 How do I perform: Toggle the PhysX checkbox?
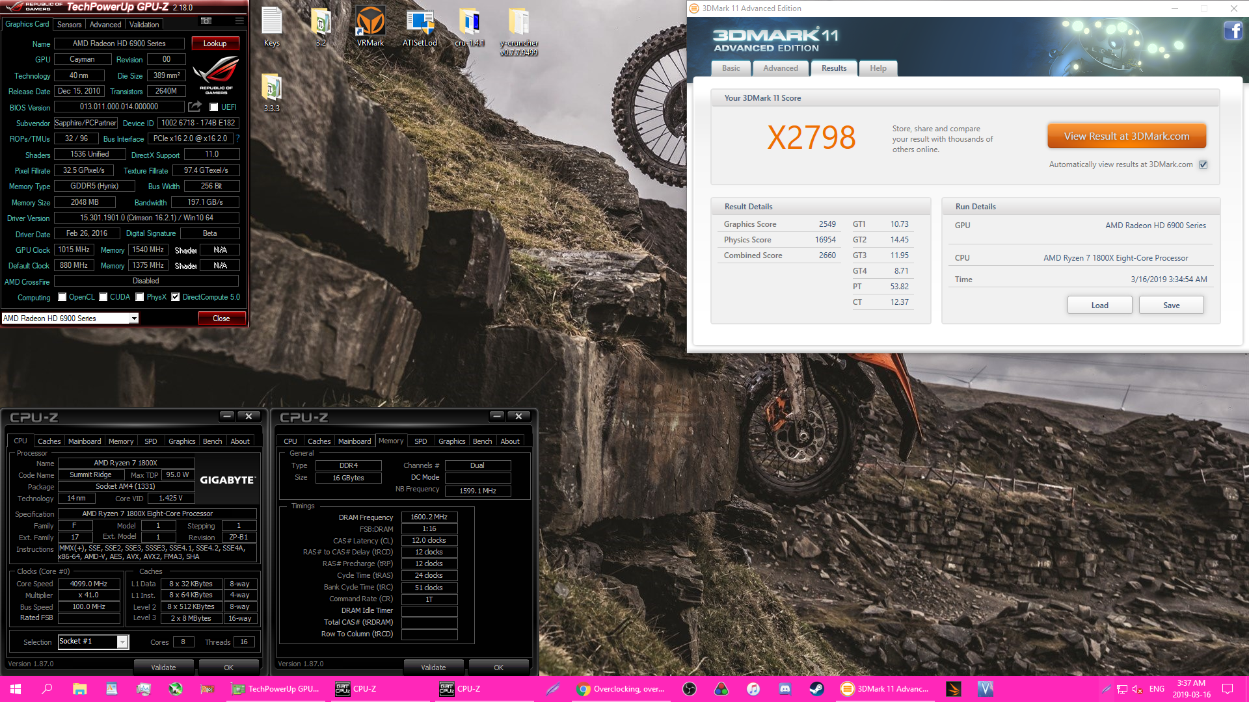point(139,297)
